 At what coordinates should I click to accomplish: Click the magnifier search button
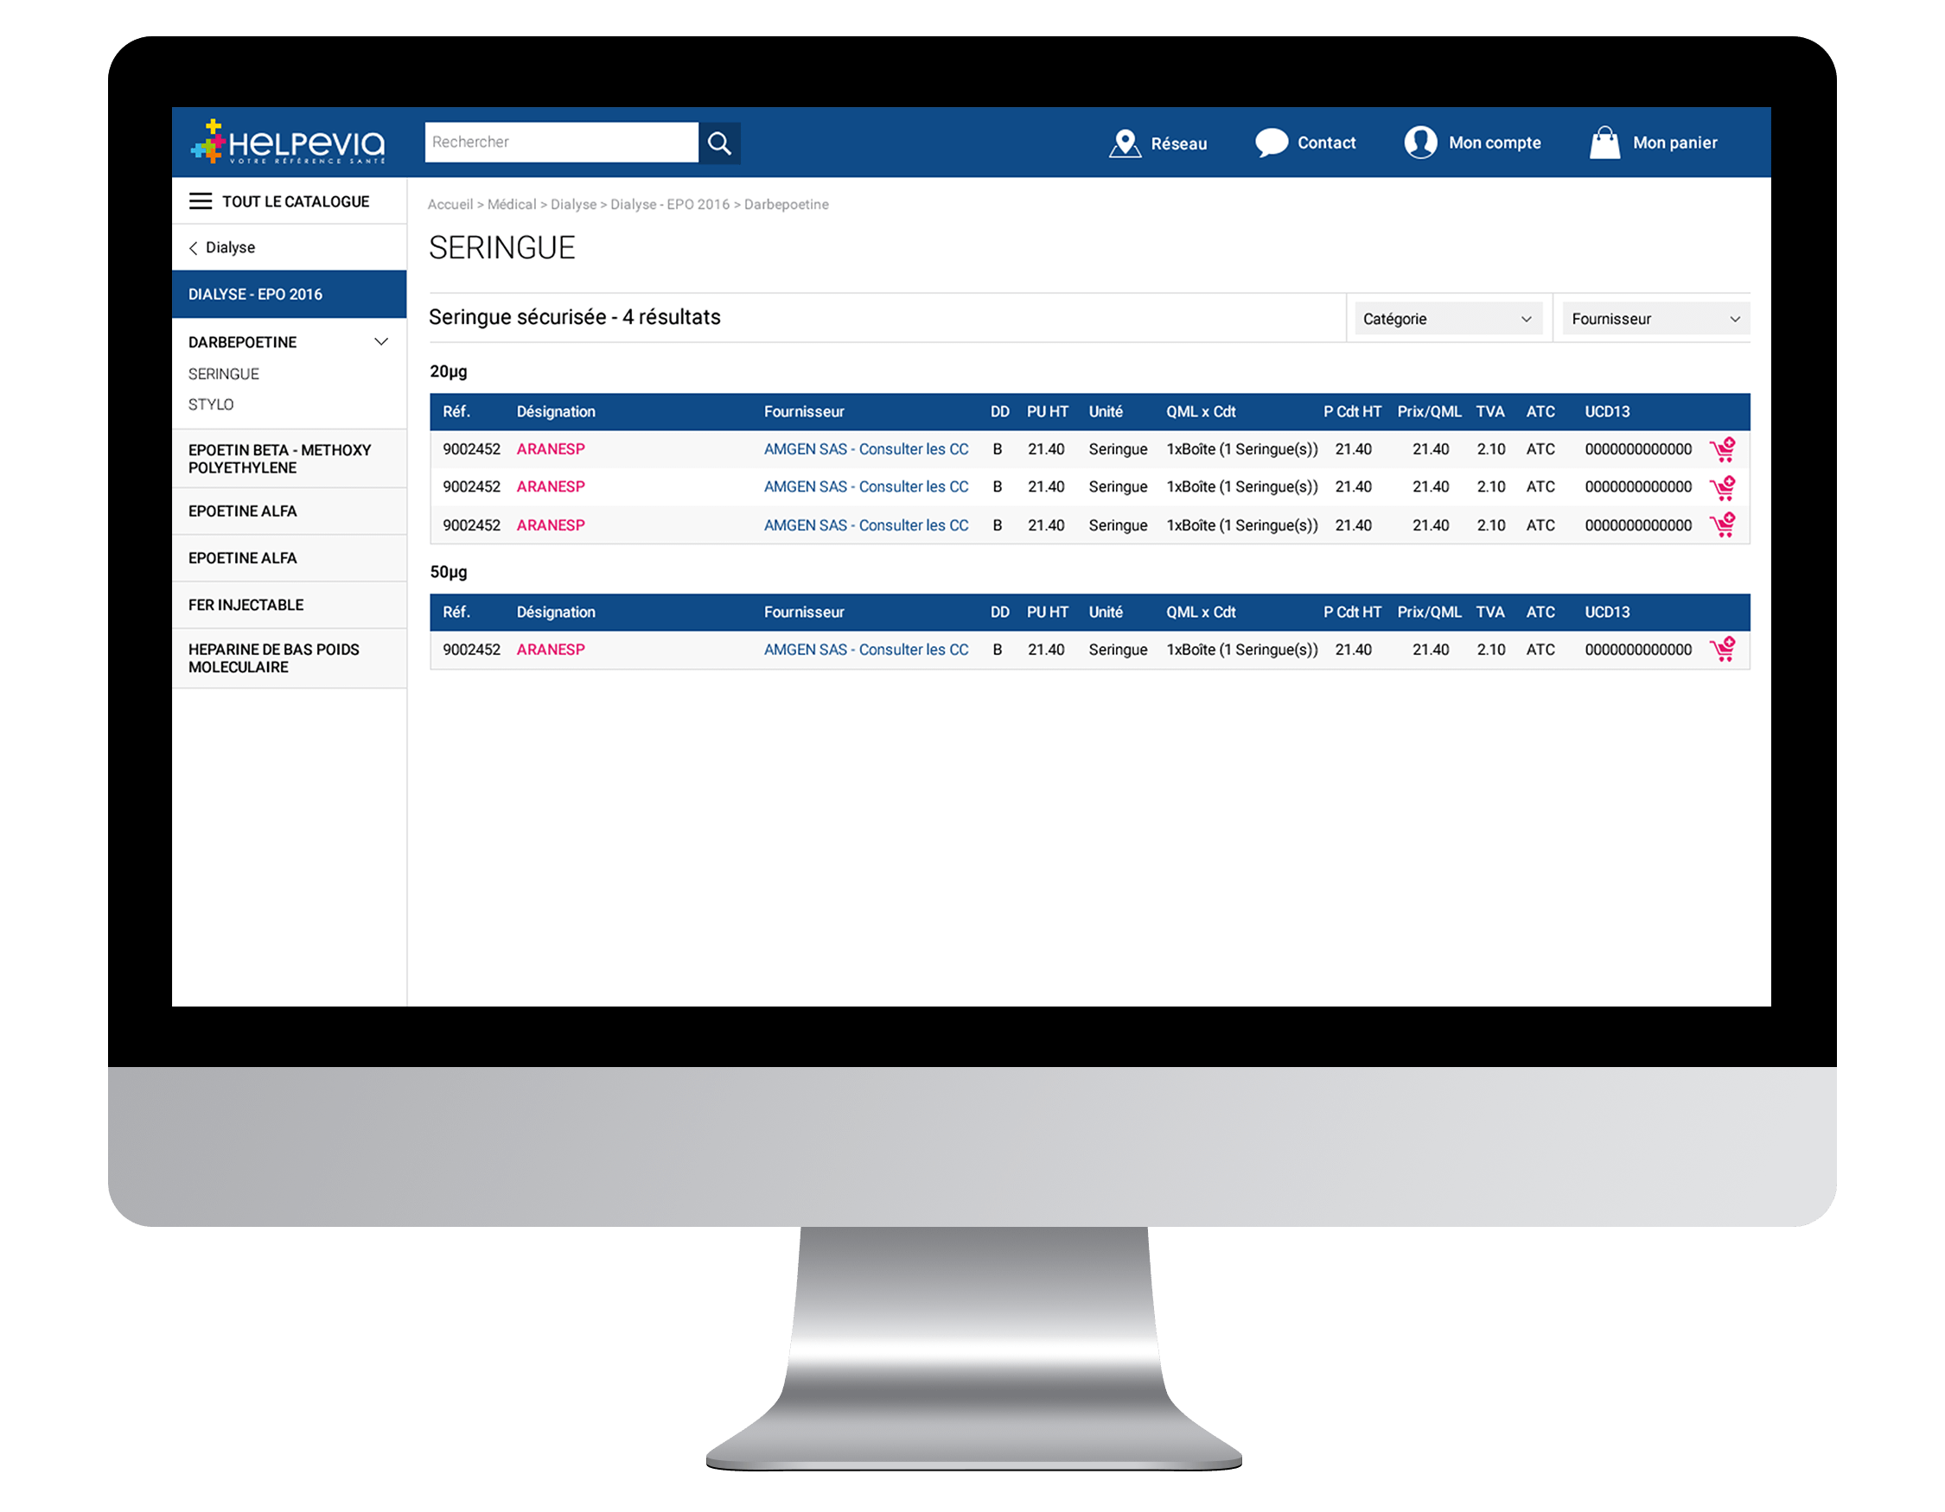(x=718, y=143)
